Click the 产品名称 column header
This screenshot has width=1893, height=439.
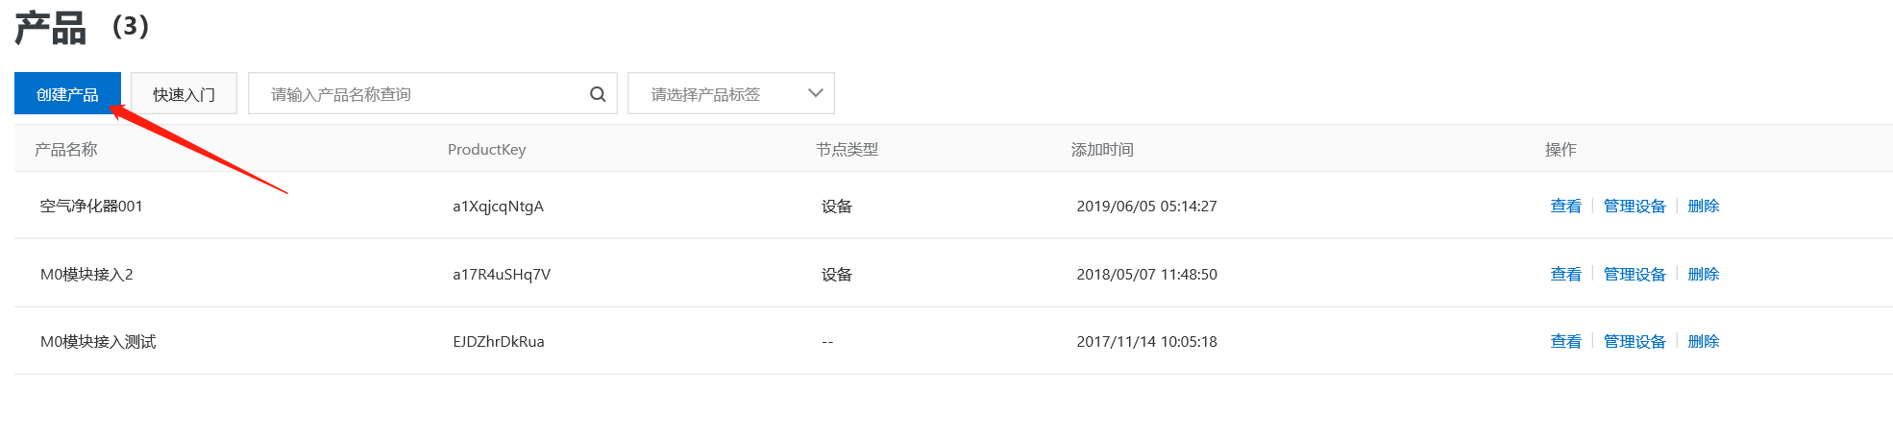66,149
